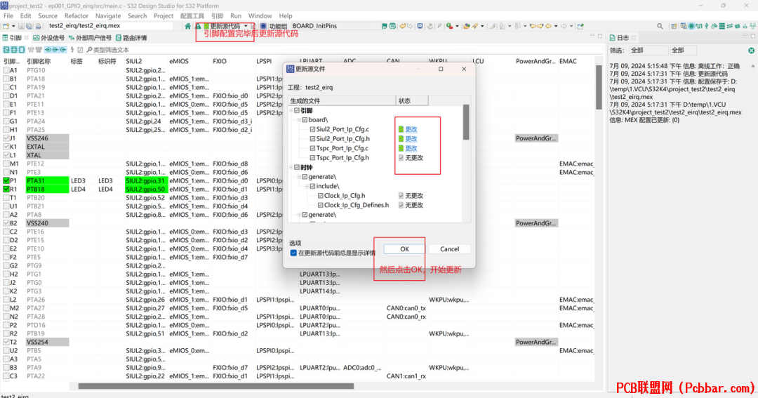
Task: Open the 配置工具 menu
Action: pyautogui.click(x=192, y=16)
